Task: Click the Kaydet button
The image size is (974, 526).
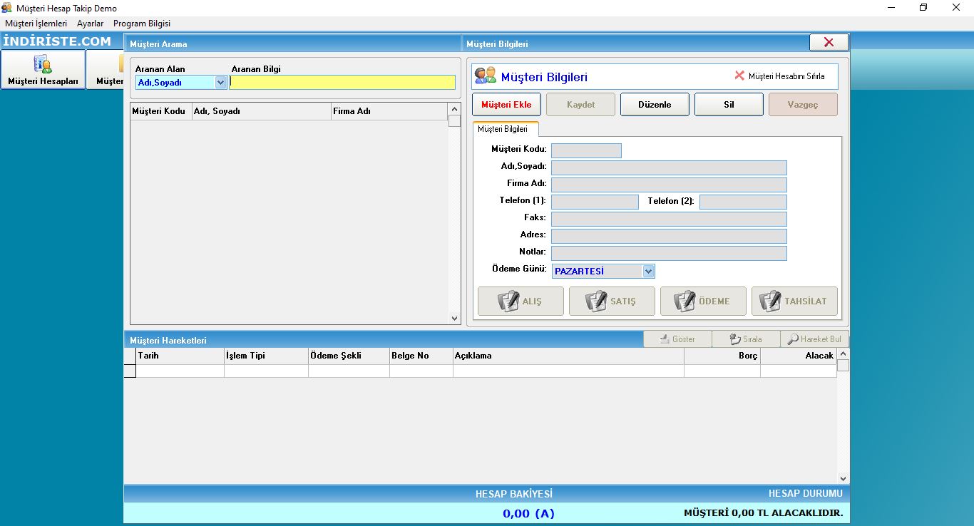Action: 580,104
